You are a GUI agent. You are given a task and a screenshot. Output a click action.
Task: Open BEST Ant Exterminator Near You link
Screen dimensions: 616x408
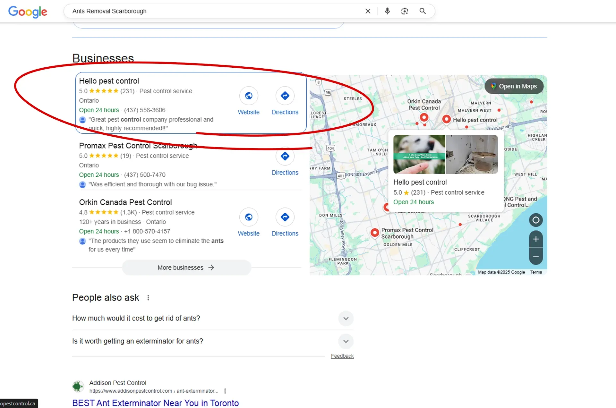point(155,403)
